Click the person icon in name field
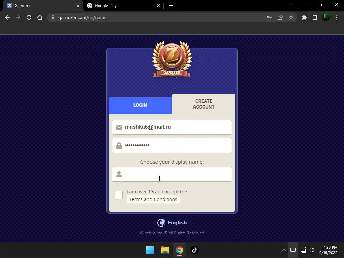This screenshot has width=344, height=258. 119,174
